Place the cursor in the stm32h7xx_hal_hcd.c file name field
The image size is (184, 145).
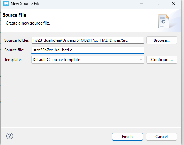88,50
